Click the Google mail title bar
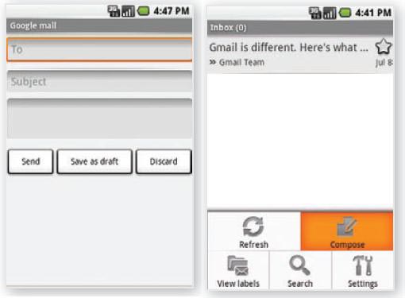The image size is (405, 298). pos(99,25)
